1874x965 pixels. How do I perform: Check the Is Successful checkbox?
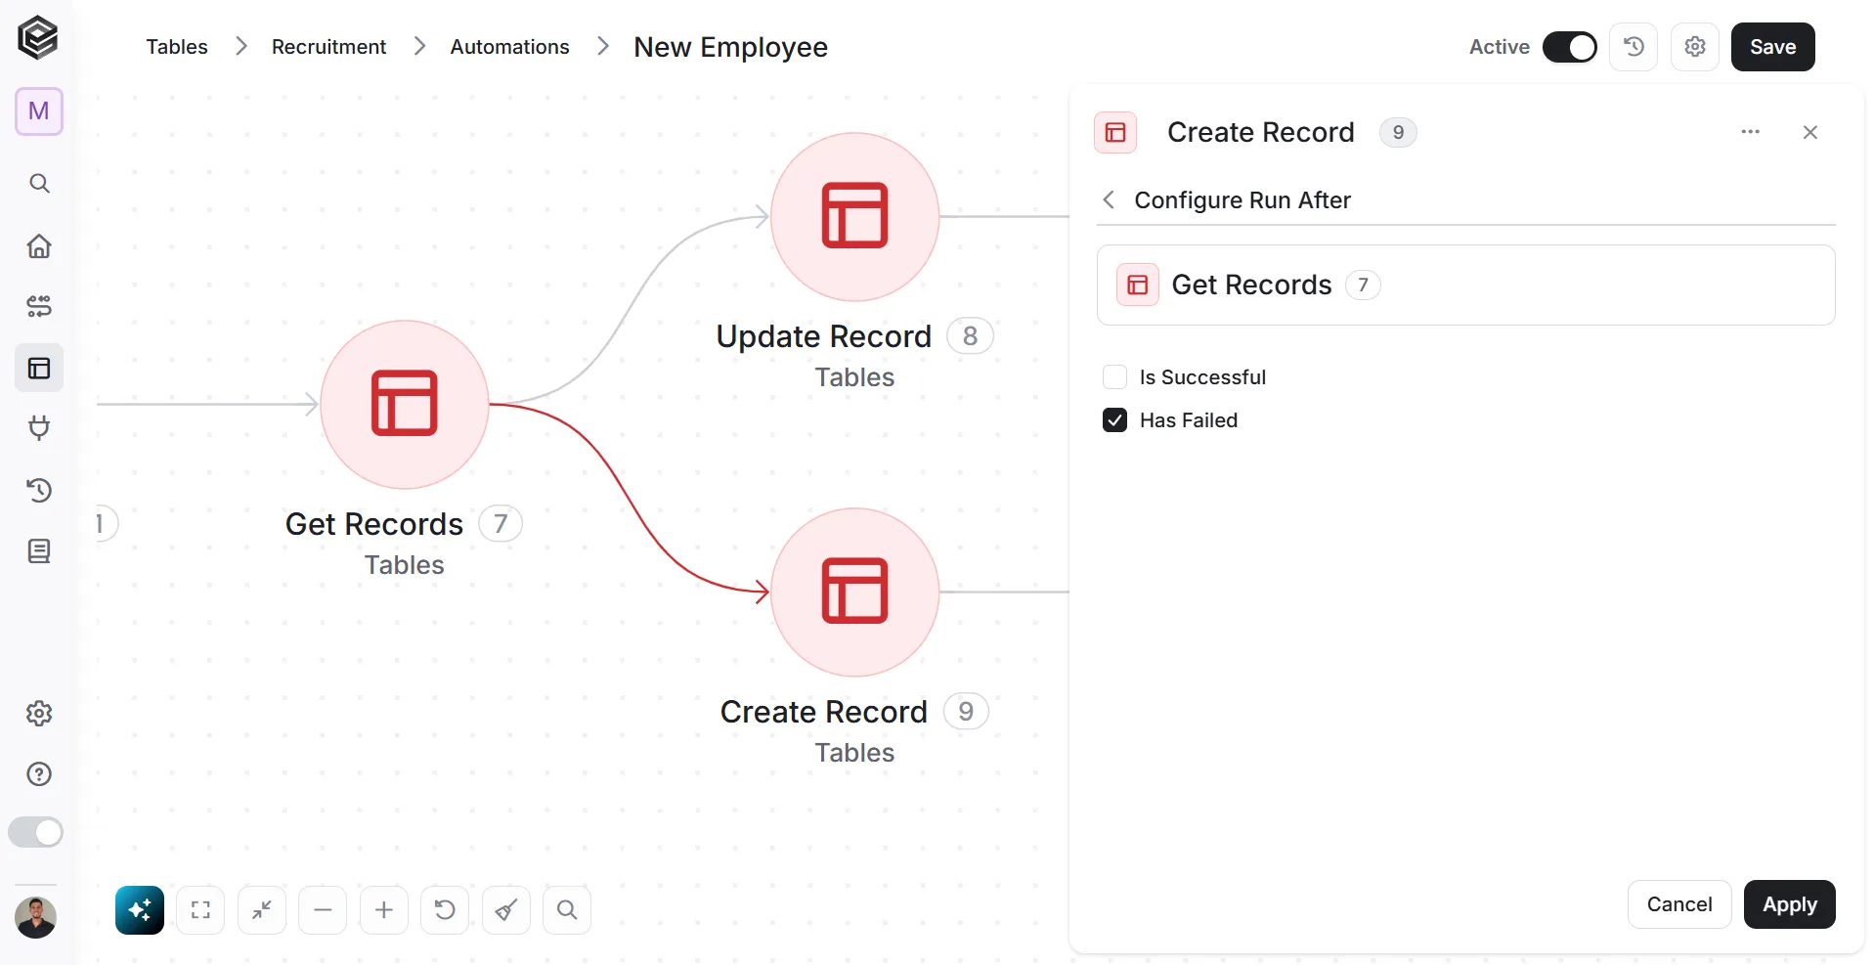(1114, 377)
